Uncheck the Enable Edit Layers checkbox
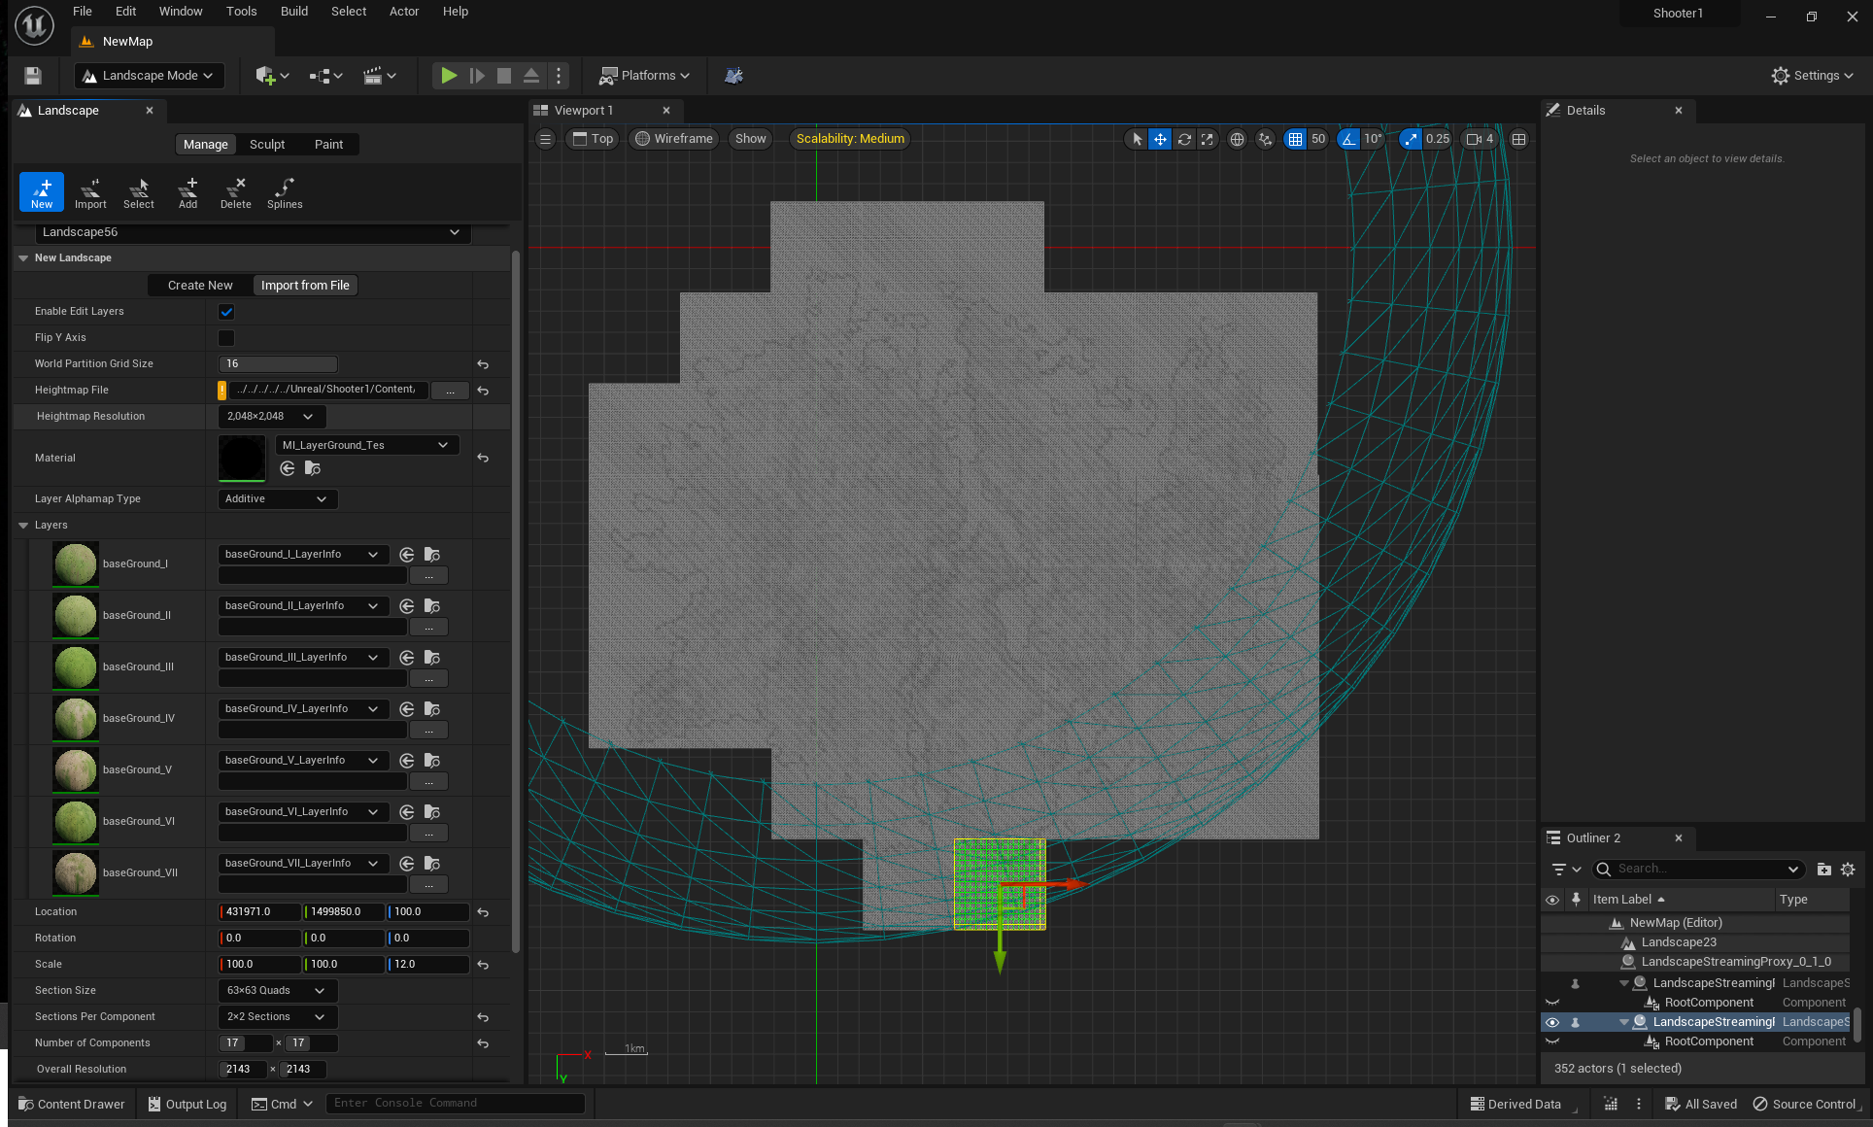 pos(225,311)
